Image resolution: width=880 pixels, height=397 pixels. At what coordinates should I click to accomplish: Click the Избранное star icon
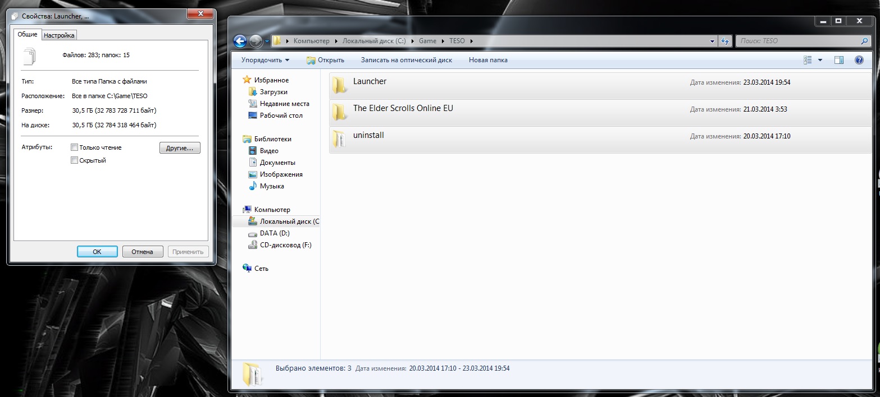[247, 80]
